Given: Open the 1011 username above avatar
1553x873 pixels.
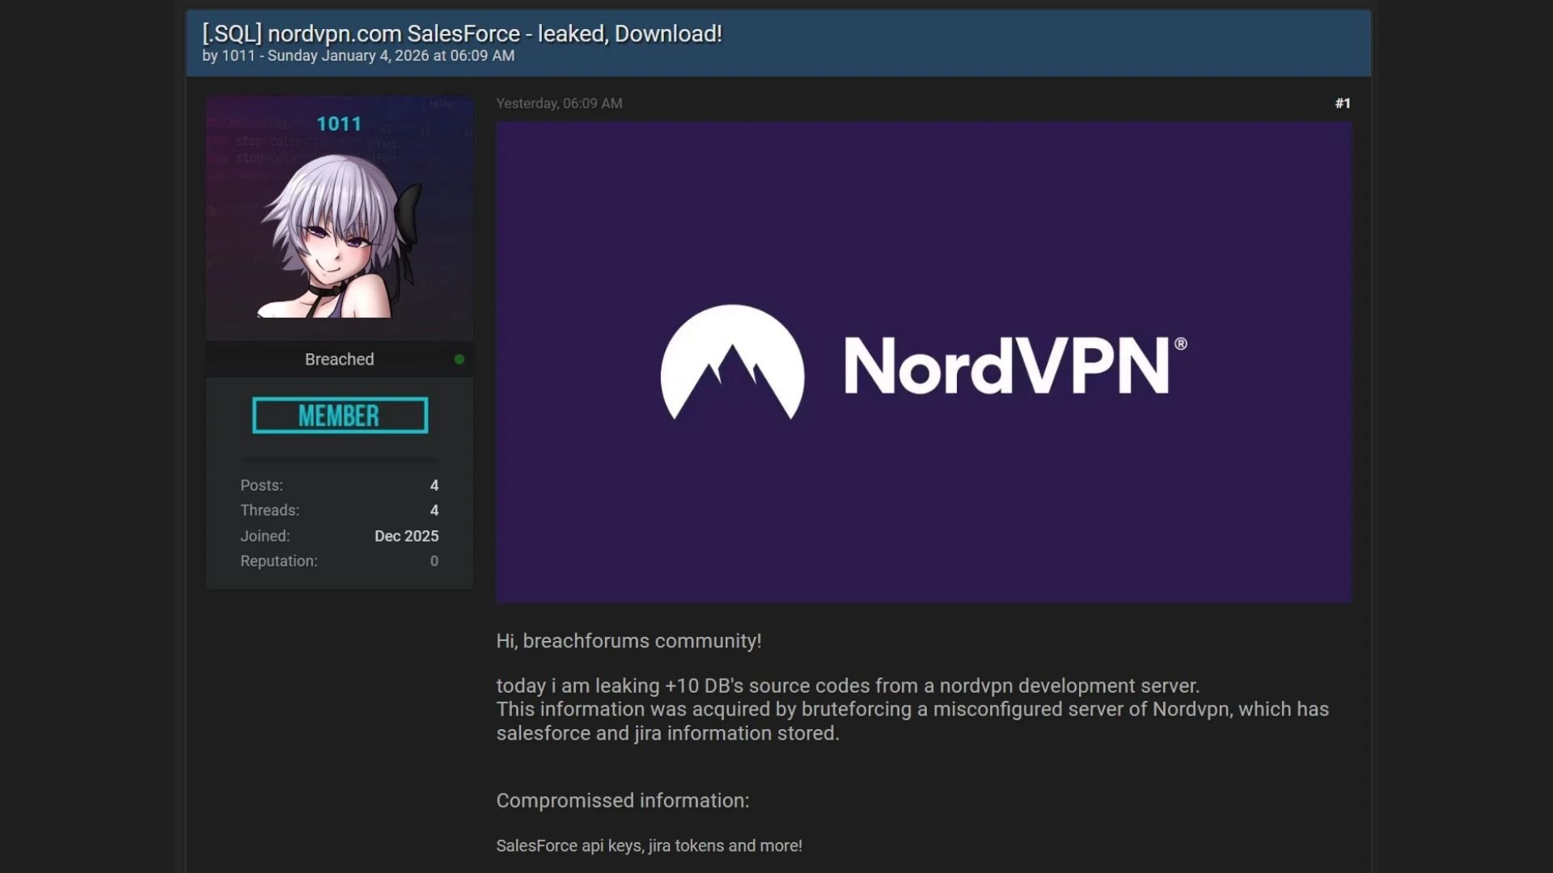Looking at the screenshot, I should point(339,124).
